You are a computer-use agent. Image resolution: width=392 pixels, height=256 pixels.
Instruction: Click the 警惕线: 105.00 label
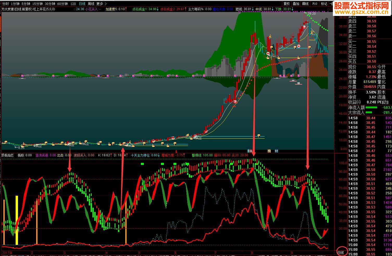pyautogui.click(x=202, y=155)
